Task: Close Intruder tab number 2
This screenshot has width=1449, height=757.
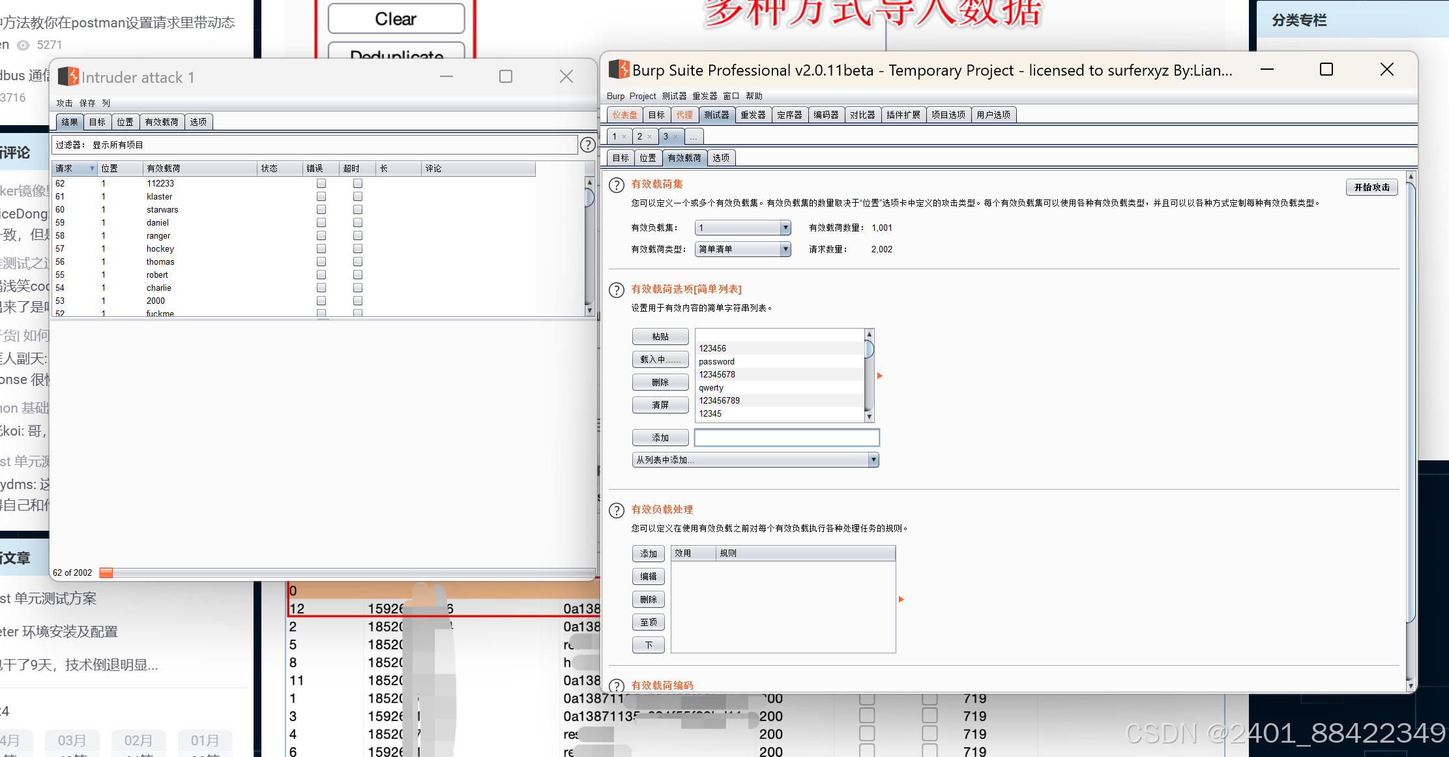Action: coord(649,137)
